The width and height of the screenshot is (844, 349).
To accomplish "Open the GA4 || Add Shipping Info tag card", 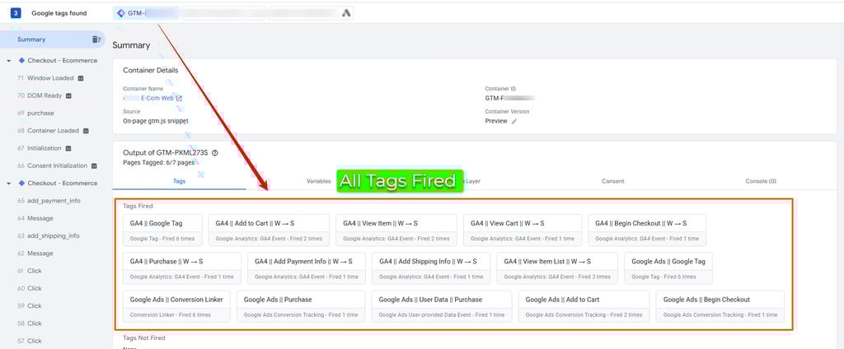I will [431, 268].
